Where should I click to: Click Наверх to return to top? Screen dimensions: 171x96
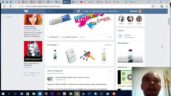[x=8, y=17]
